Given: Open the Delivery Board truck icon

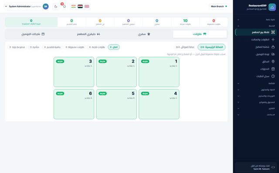Looking at the screenshot, I should pos(273,54).
